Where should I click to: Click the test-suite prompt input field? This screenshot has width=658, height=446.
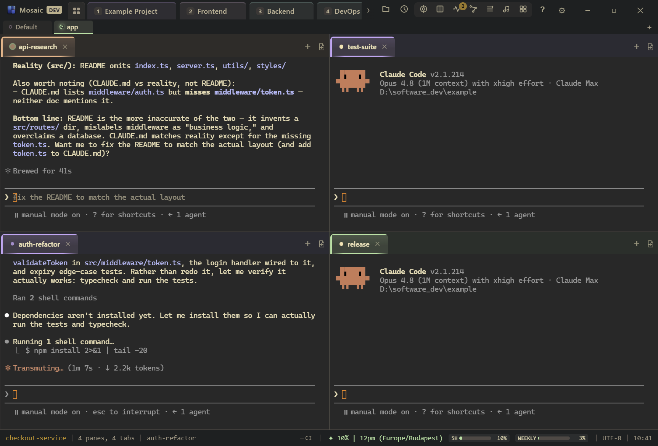click(x=489, y=197)
